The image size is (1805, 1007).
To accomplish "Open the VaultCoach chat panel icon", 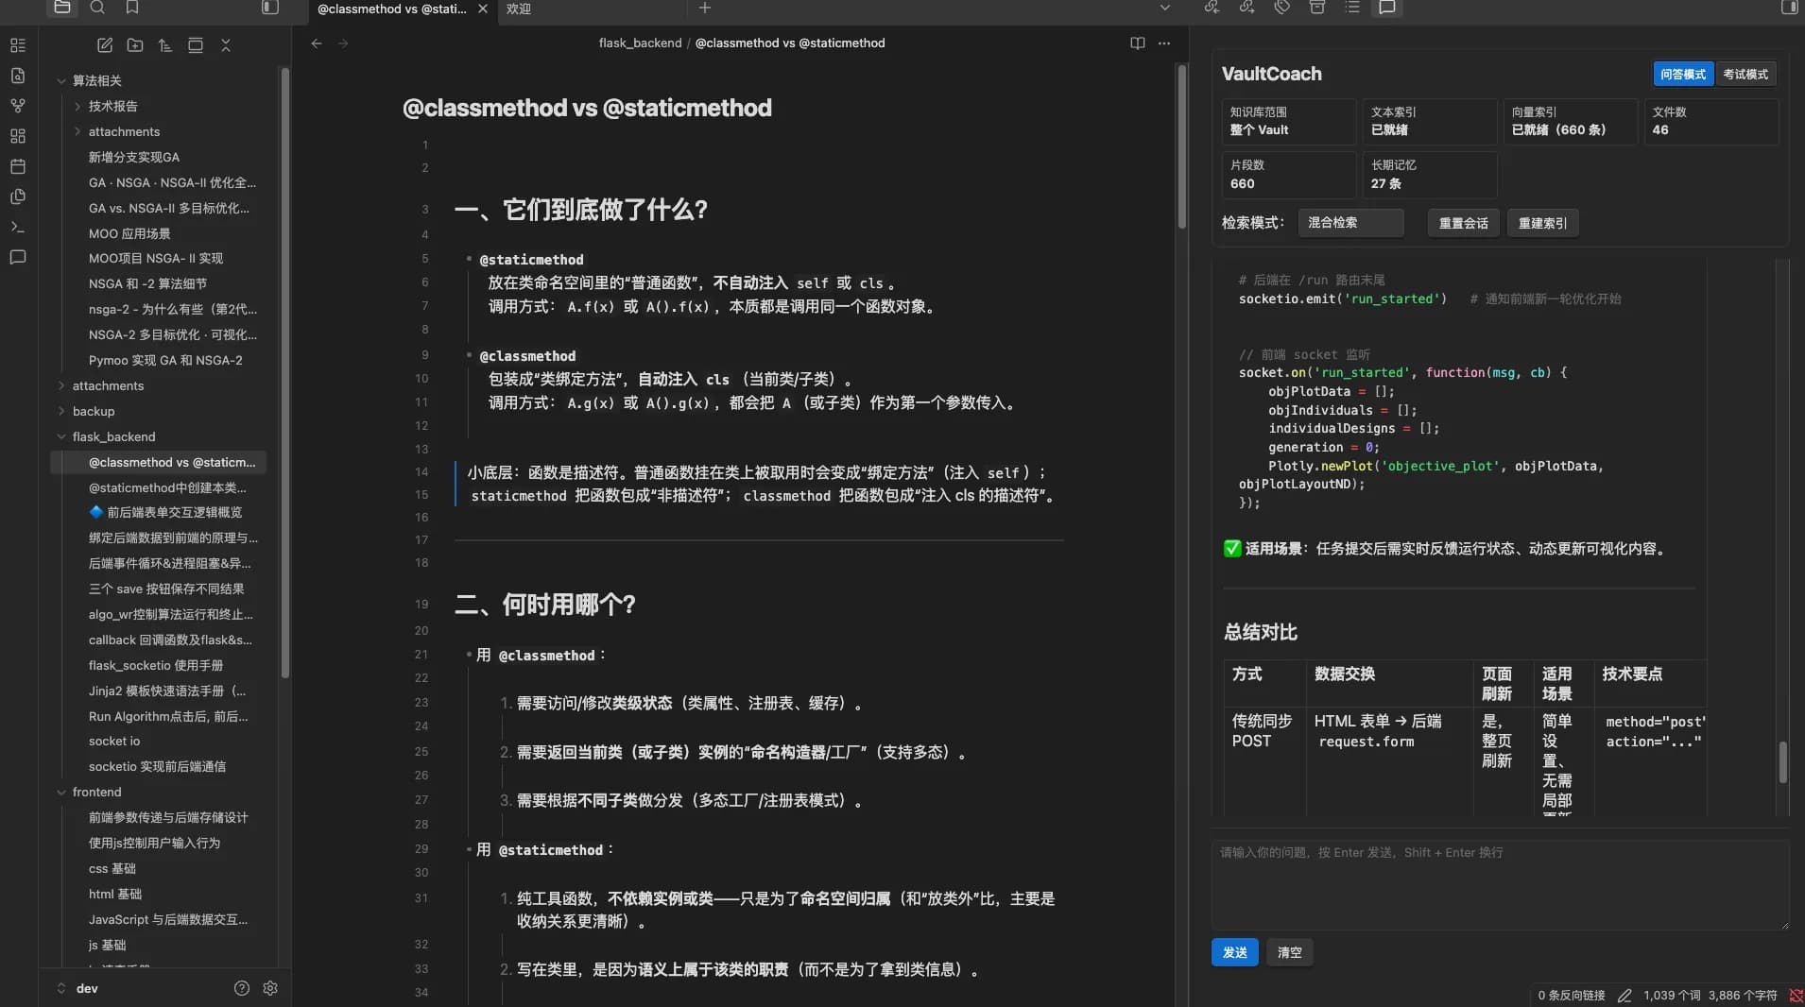I will coord(1387,8).
